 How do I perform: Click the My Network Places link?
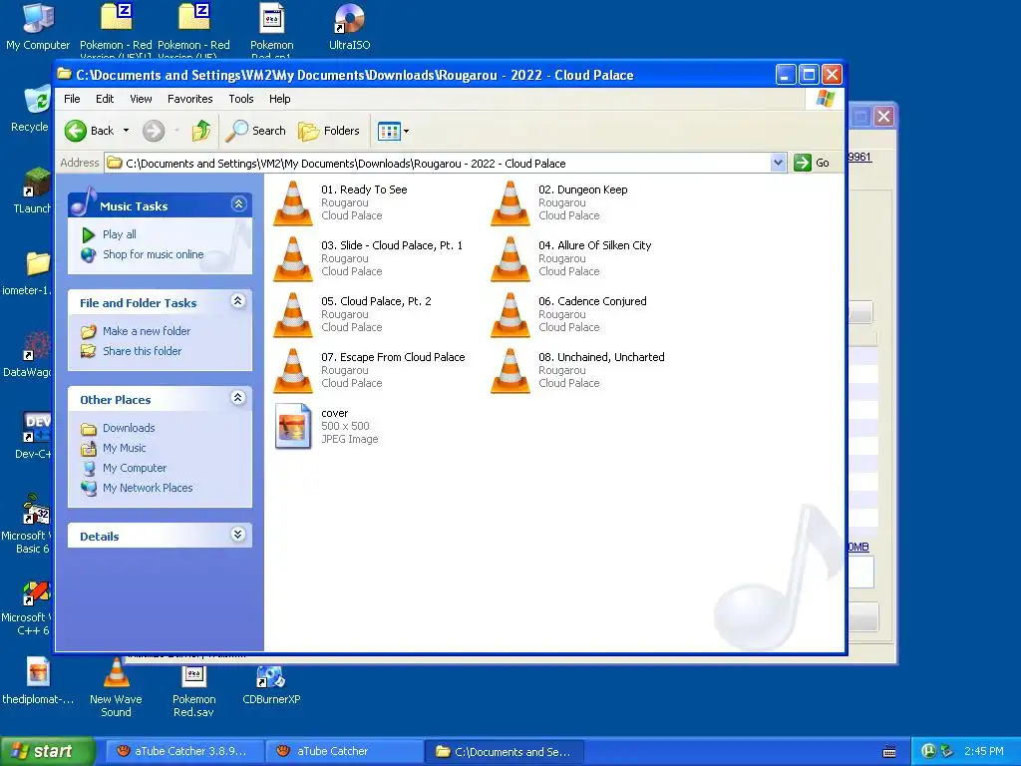(x=148, y=488)
